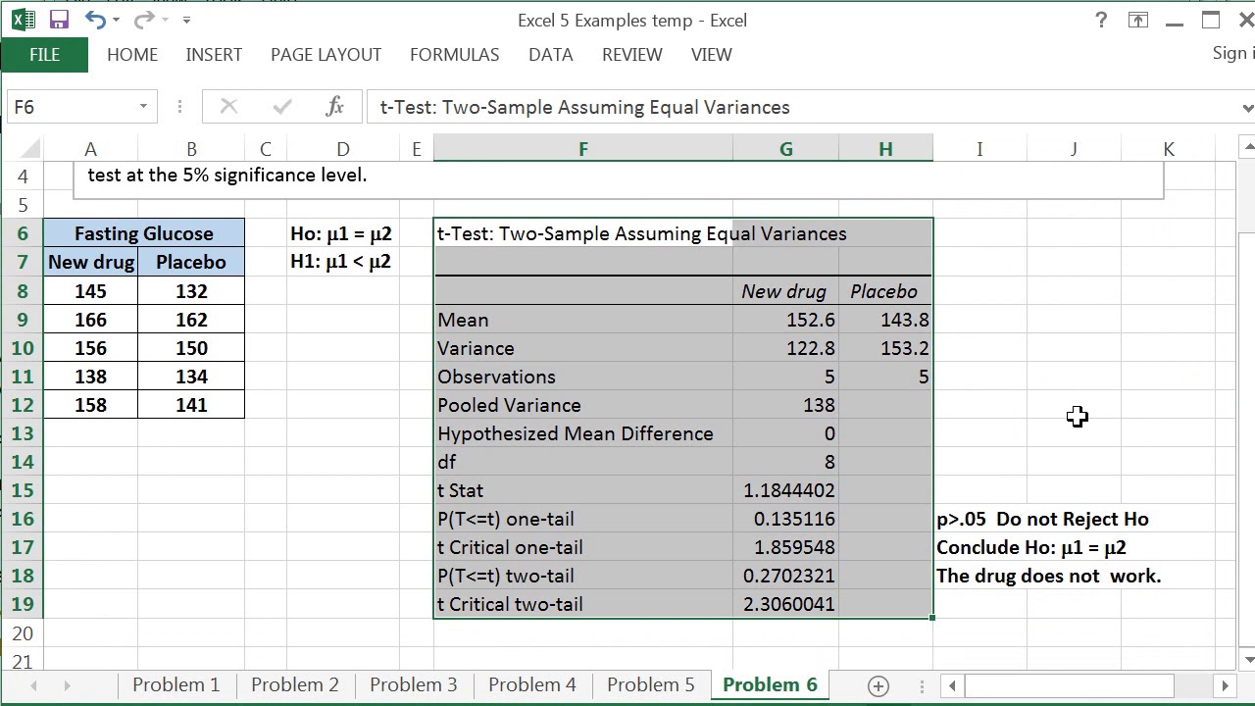Confirm entry with the checkmark icon
The width and height of the screenshot is (1255, 706).
click(282, 107)
